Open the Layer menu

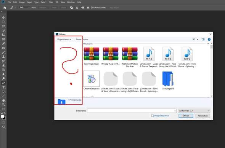(x=29, y=2)
